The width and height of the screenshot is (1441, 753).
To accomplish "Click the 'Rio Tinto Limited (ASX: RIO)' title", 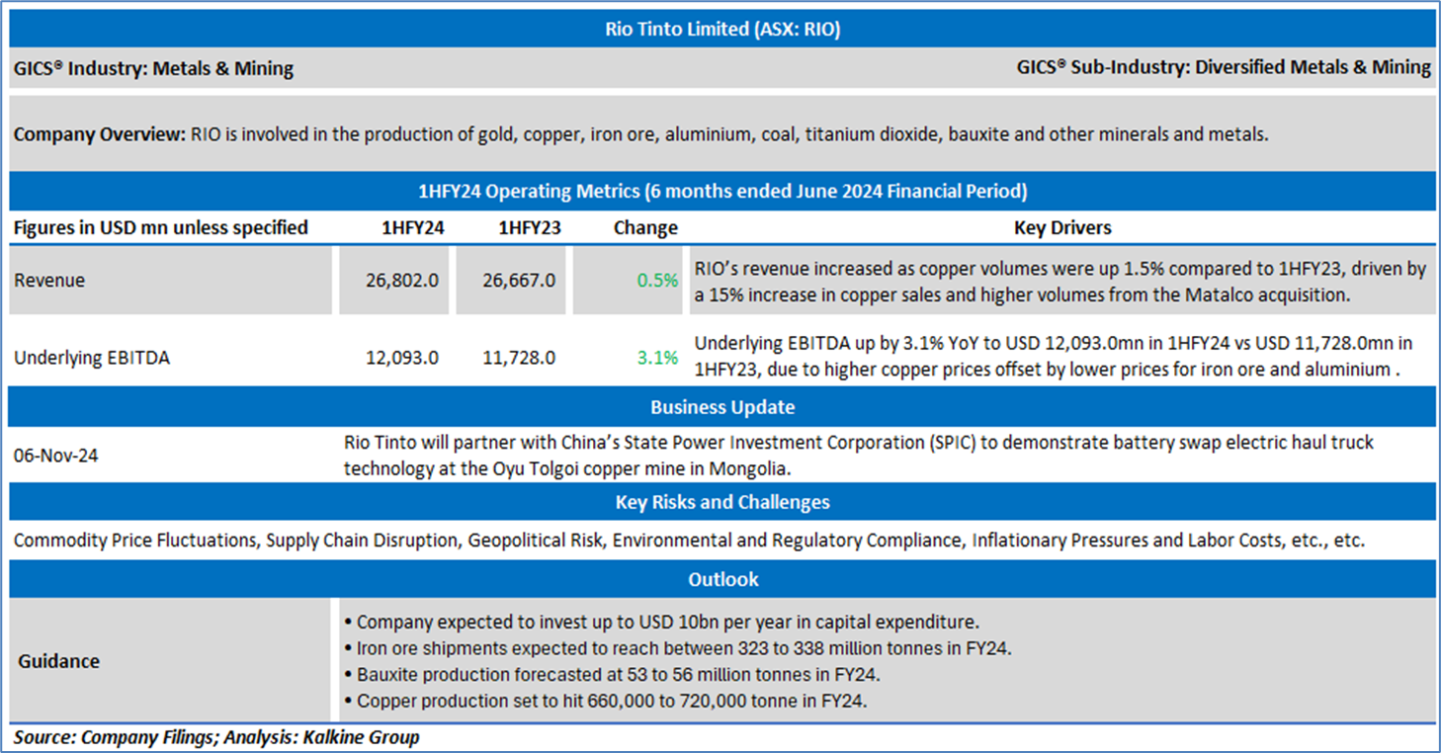I will [x=722, y=30].
